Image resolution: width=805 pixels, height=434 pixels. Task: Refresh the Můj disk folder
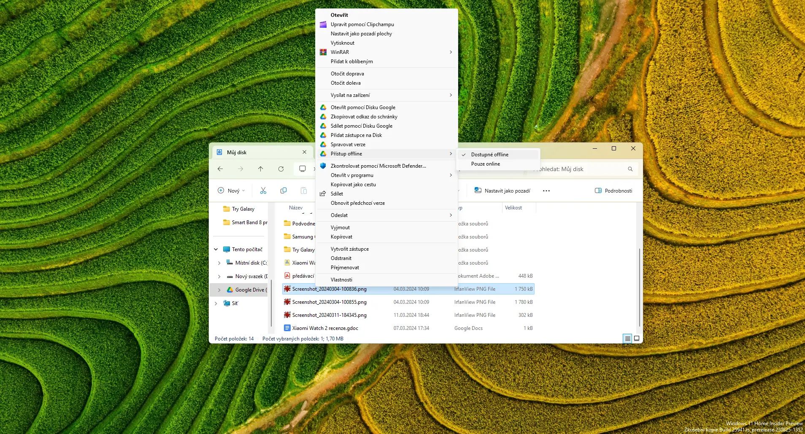tap(281, 169)
